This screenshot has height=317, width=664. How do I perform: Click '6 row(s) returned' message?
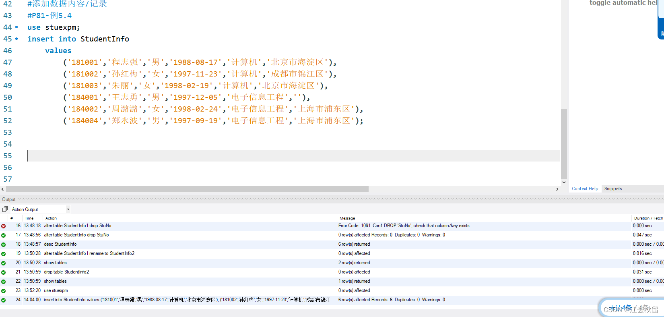354,244
